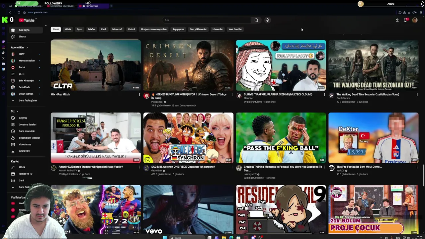Play the Crimson Desert video thumbnail
The height and width of the screenshot is (239, 425).
188,65
